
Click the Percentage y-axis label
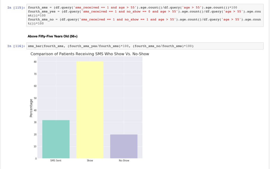point(31,108)
